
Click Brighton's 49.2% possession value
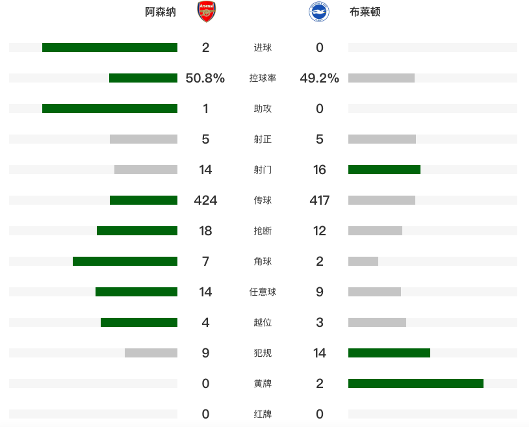[x=320, y=78]
